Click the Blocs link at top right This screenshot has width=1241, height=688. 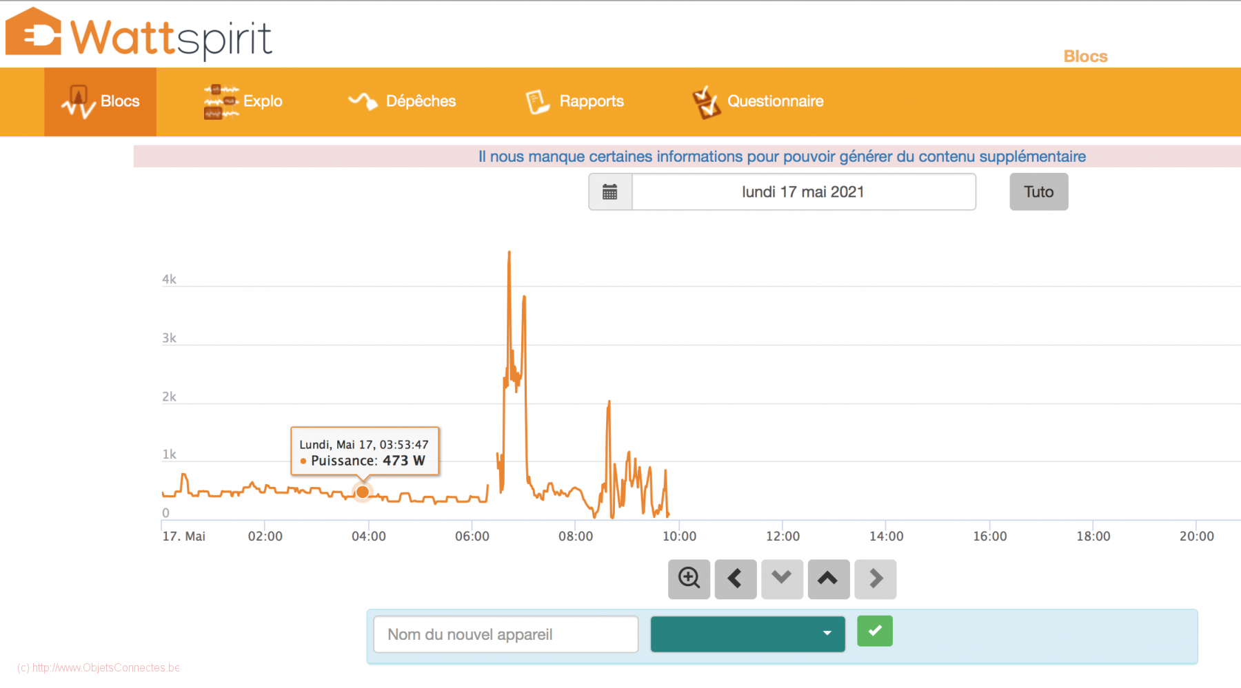(x=1085, y=56)
